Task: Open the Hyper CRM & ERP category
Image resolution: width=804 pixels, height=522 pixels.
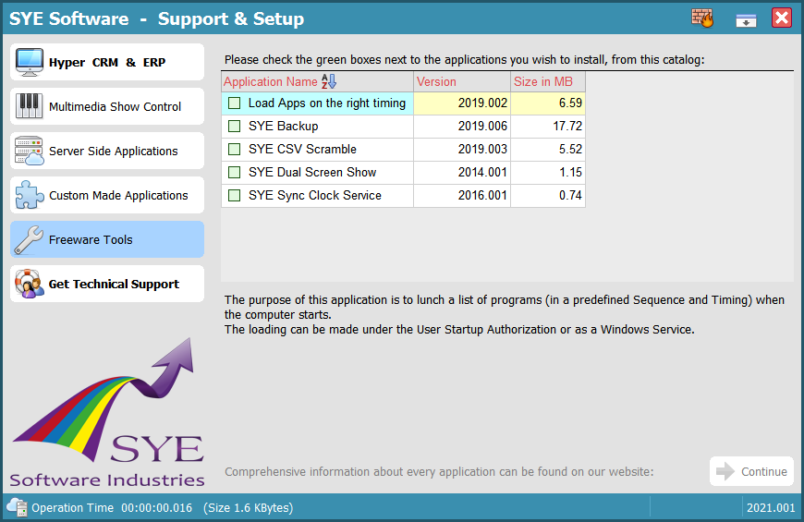Action: 107,62
